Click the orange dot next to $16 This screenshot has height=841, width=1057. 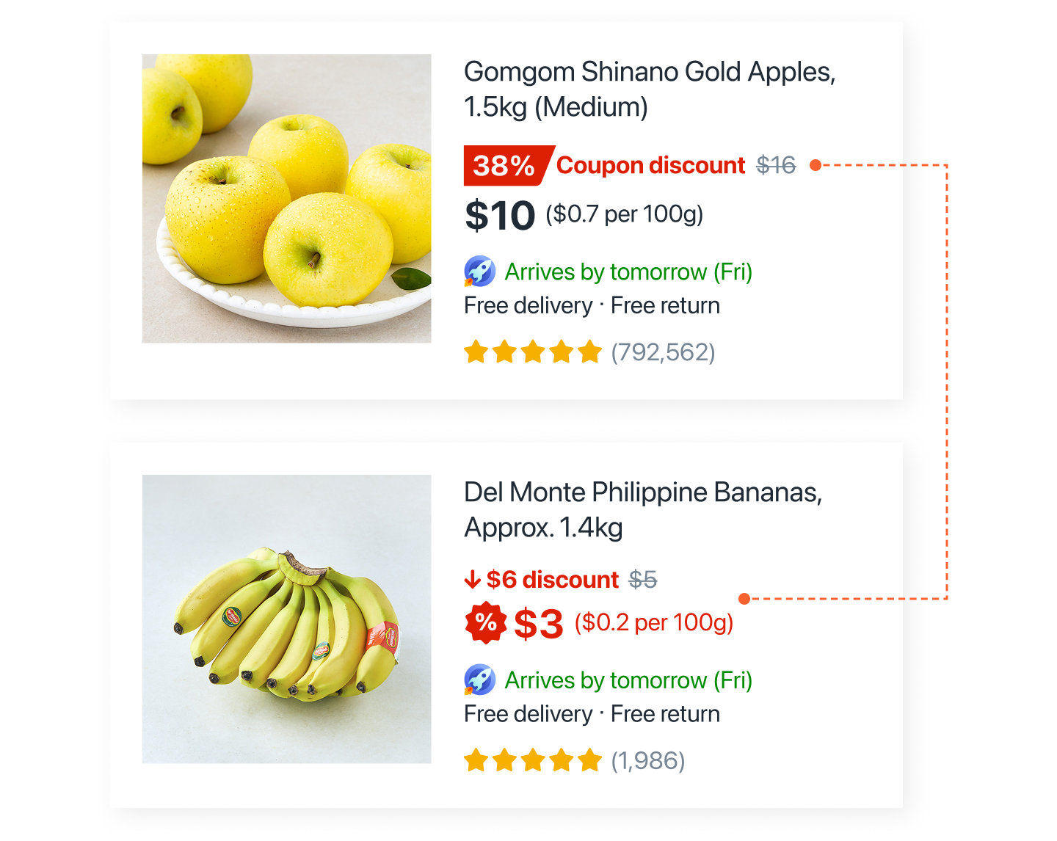(815, 165)
